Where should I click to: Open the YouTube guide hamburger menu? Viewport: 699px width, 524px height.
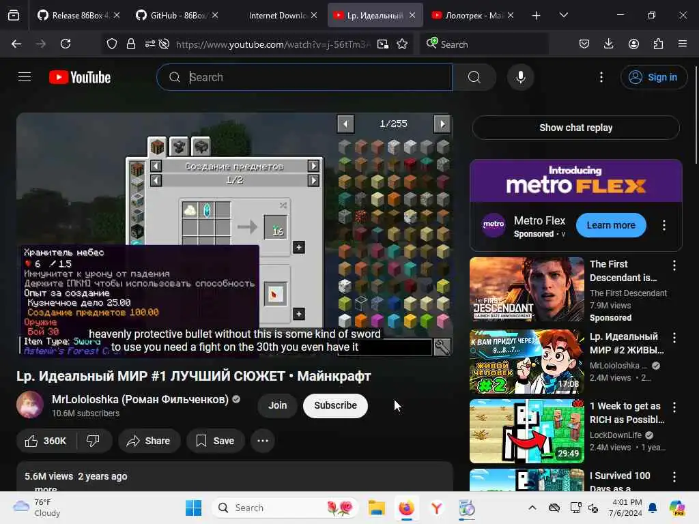[25, 77]
